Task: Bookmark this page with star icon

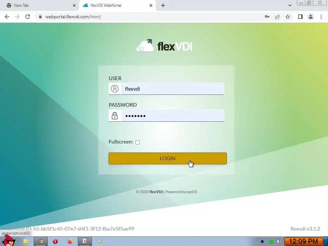Action: coord(288,17)
